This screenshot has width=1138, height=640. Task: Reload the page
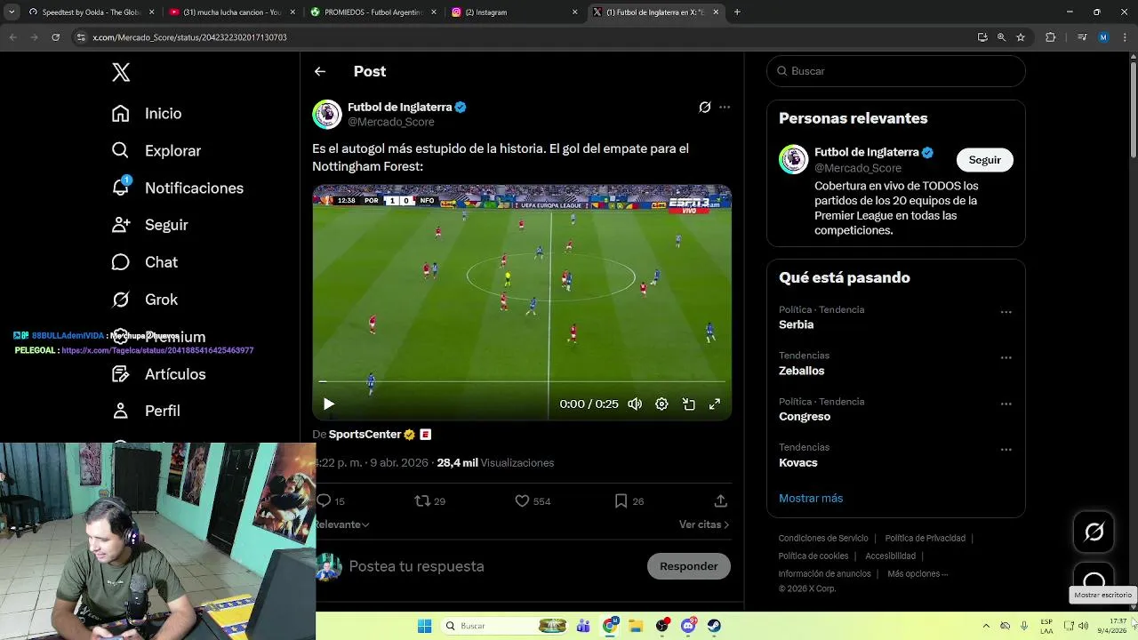pyautogui.click(x=55, y=37)
